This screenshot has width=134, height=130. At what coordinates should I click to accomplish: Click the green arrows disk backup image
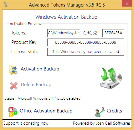pos(111,78)
